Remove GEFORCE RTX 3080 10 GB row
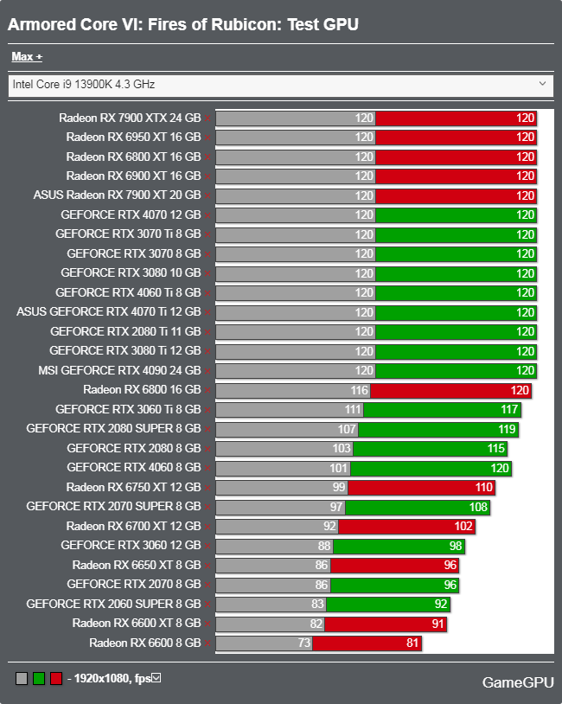This screenshot has width=562, height=704. tap(208, 273)
